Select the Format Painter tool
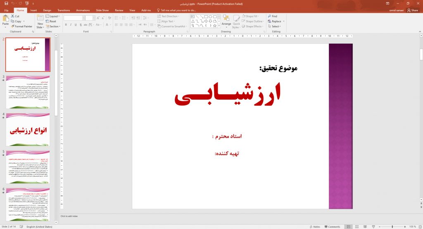This screenshot has height=229, width=423. 21,26
